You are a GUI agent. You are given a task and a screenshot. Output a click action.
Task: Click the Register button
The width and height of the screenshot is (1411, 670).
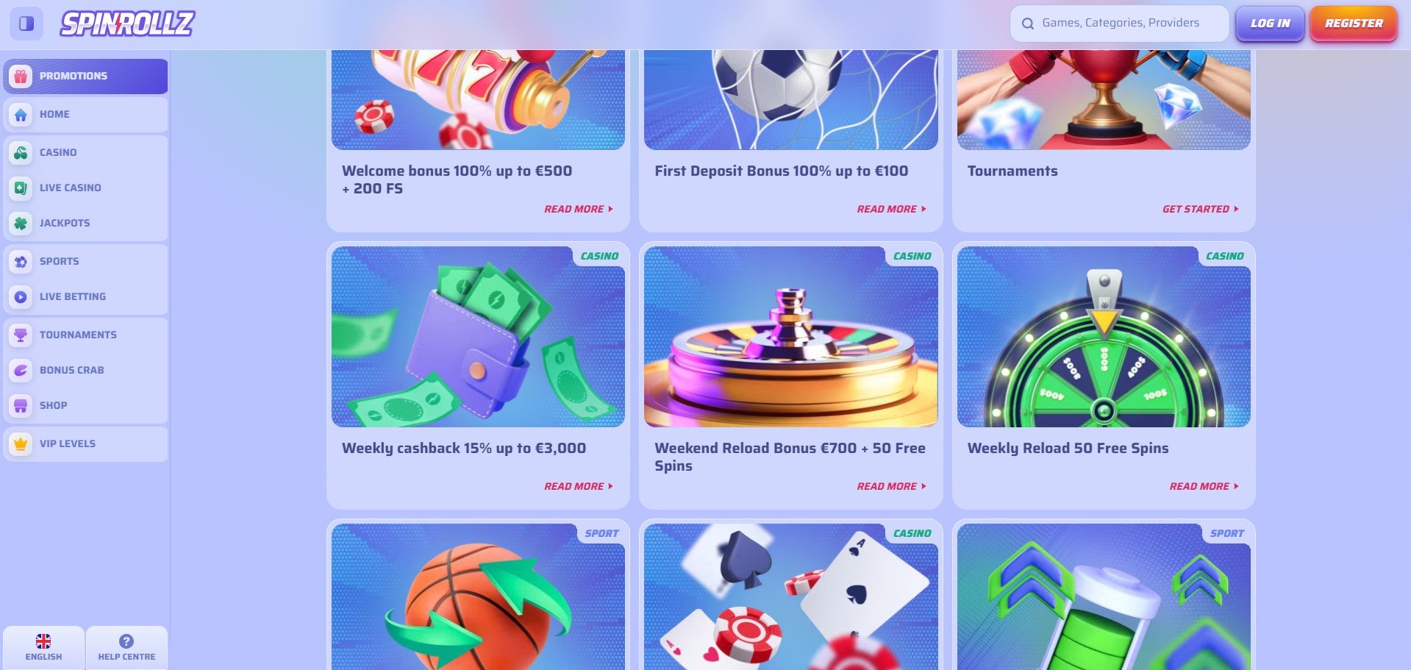click(1354, 24)
